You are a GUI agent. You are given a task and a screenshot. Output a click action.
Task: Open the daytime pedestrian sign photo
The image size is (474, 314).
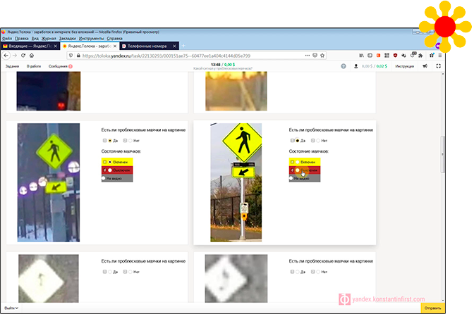point(236,182)
